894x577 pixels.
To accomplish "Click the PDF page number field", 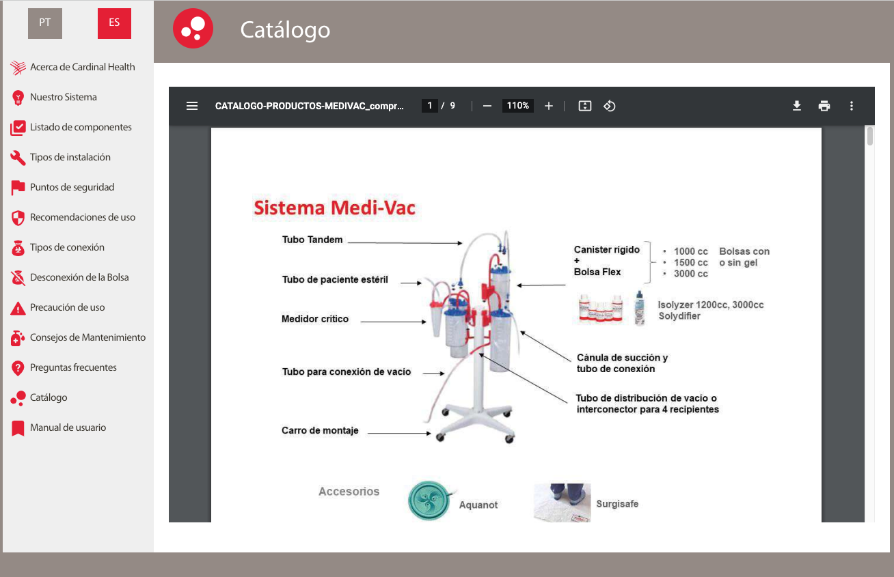I will pos(430,106).
